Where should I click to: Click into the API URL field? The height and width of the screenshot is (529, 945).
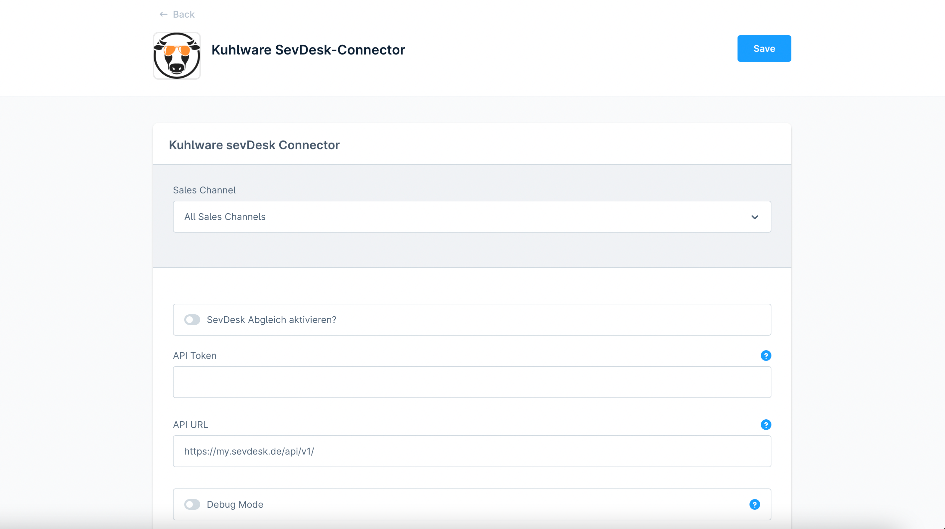(472, 451)
